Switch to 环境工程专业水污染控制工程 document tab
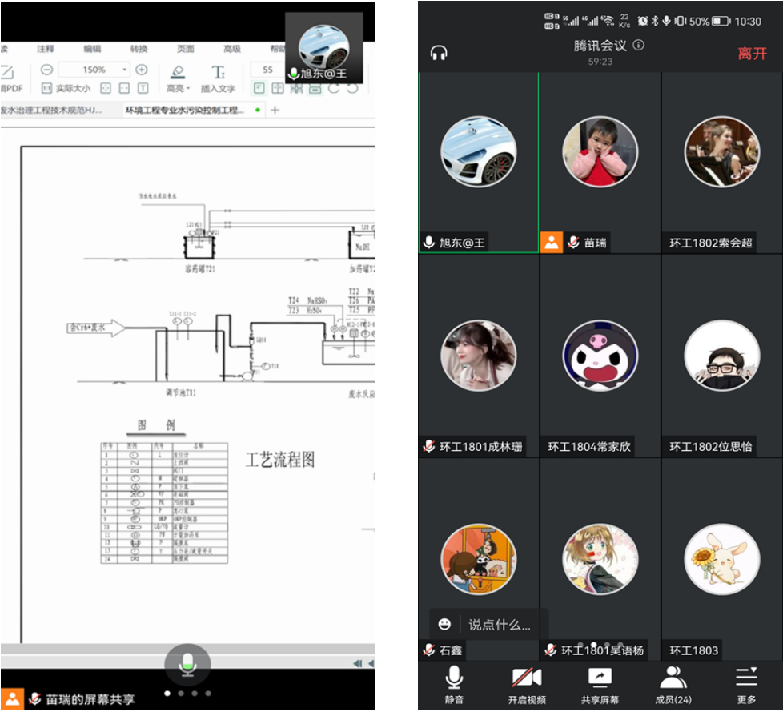 click(x=186, y=110)
